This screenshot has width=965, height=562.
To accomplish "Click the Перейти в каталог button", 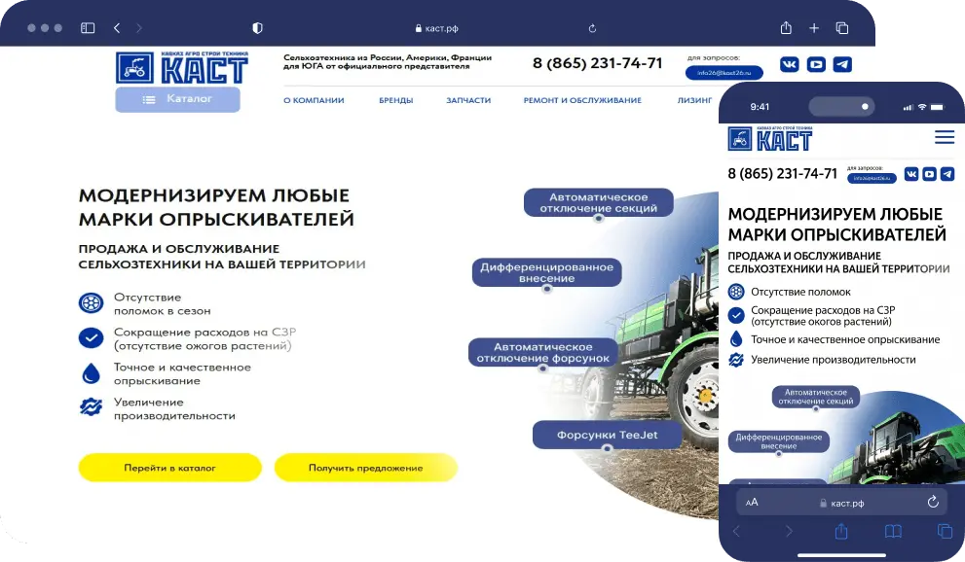I will click(x=169, y=468).
